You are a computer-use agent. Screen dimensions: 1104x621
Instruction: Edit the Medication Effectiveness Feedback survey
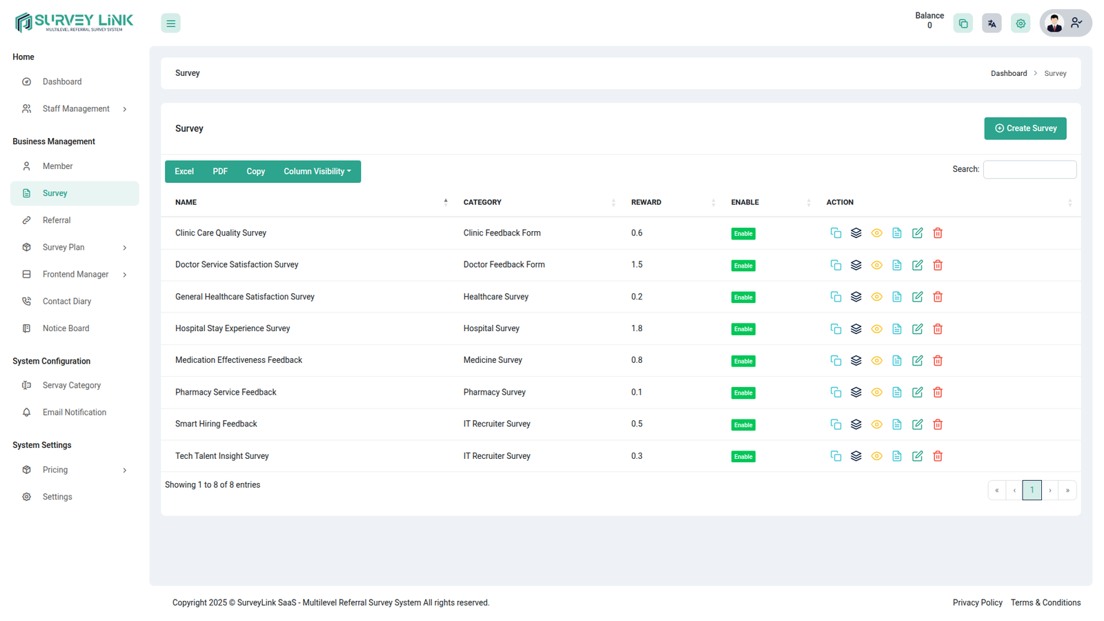[x=917, y=361]
